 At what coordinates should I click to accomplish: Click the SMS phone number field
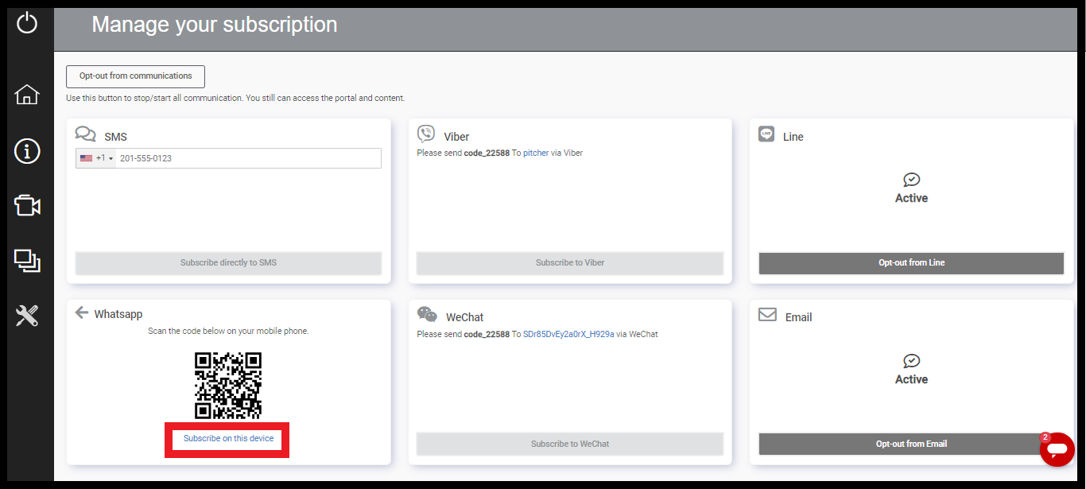point(246,158)
